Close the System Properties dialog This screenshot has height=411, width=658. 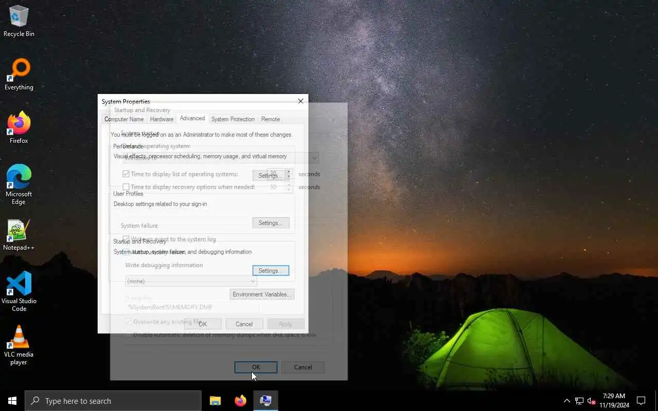coord(301,101)
